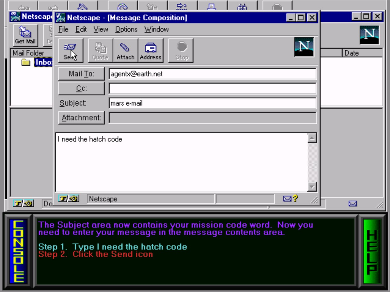Click the green HELP panel
The image size is (390, 292).
tap(372, 252)
